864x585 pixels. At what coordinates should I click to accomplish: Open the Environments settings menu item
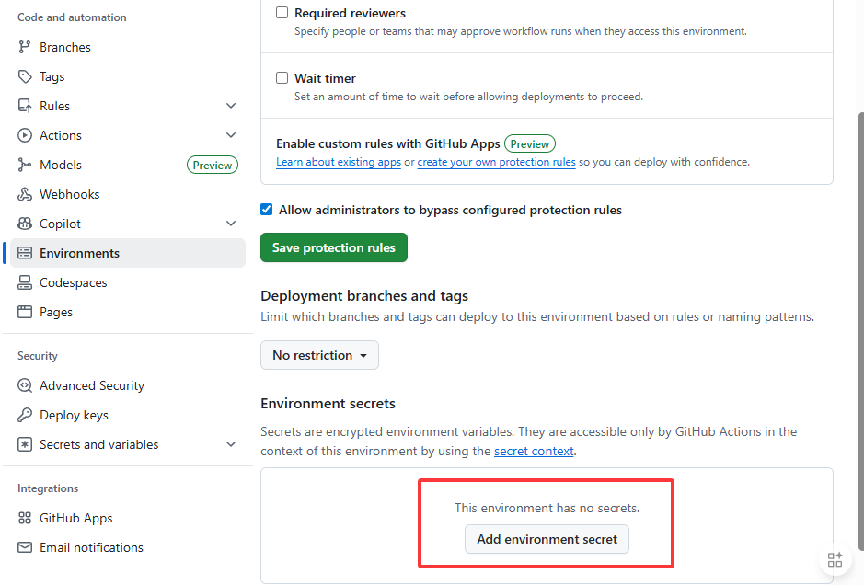tap(128, 253)
